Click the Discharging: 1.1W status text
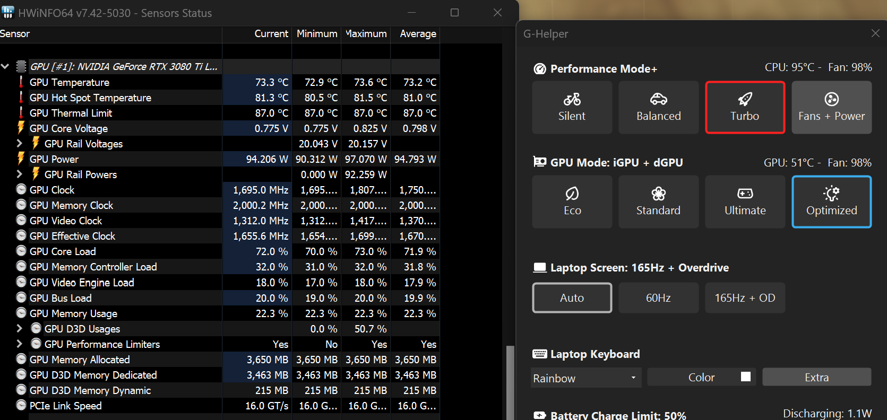 point(827,414)
